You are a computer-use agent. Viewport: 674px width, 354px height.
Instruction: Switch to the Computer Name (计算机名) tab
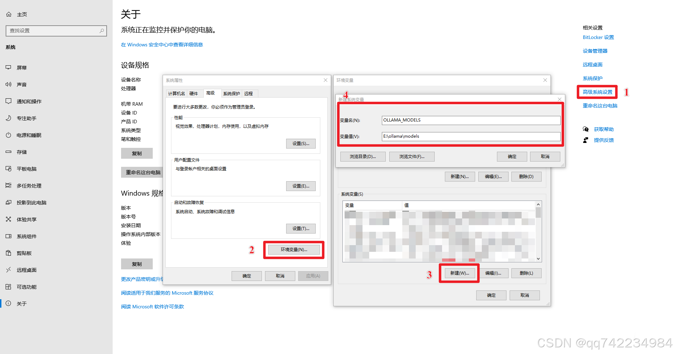[176, 94]
